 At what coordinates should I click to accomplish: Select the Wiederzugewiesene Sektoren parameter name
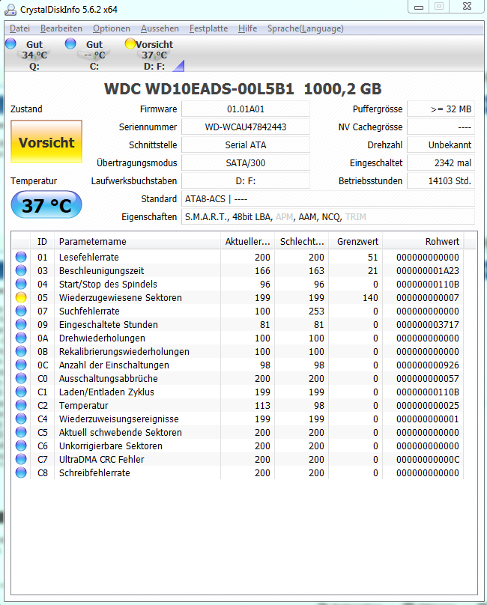(x=120, y=298)
